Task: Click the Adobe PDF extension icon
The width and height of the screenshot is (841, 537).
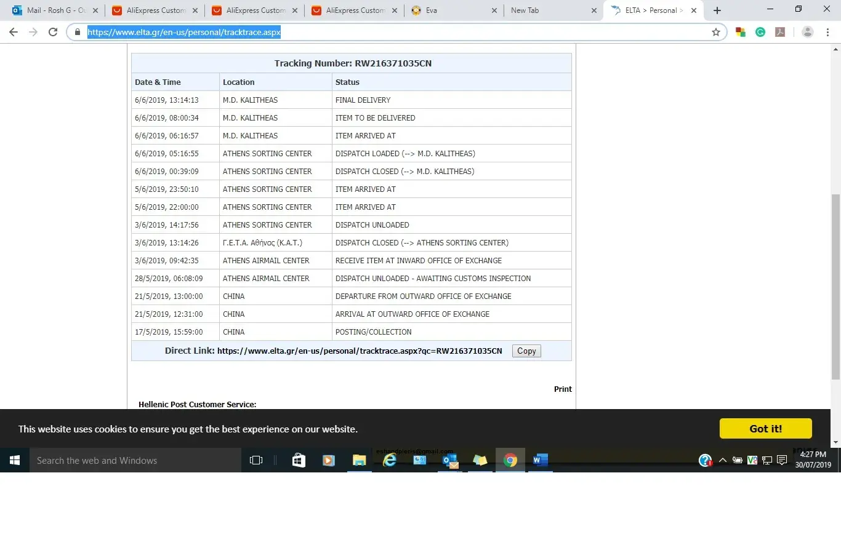Action: pyautogui.click(x=780, y=32)
